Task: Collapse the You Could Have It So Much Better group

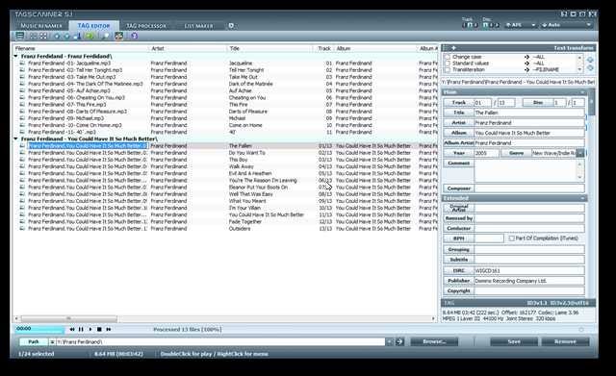Action: click(16, 138)
